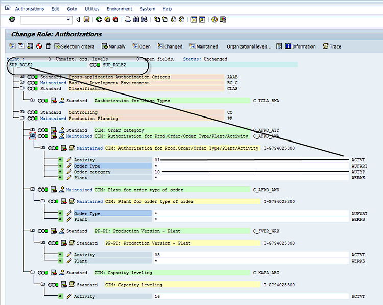
Task: Open the Edit menu
Action: pos(55,9)
